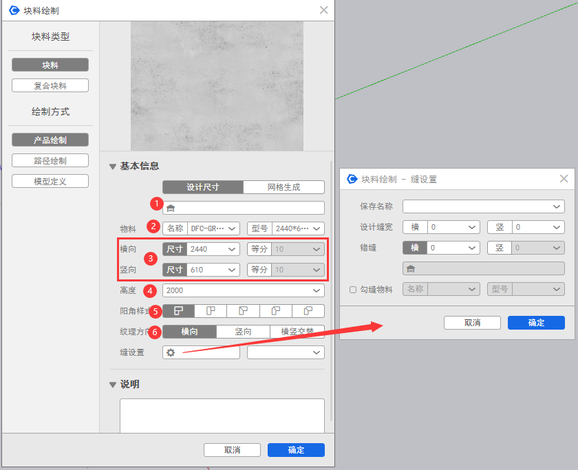578x470 pixels.
Task: Set texture direction to 竖向
Action: click(243, 332)
